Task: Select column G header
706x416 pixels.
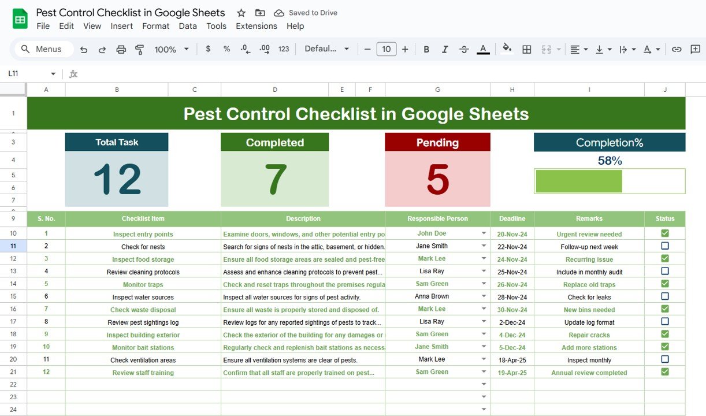Action: coord(437,90)
